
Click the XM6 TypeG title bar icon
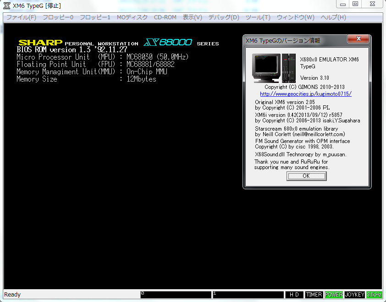click(x=7, y=5)
